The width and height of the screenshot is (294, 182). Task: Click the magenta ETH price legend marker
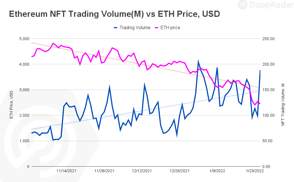pyautogui.click(x=157, y=28)
